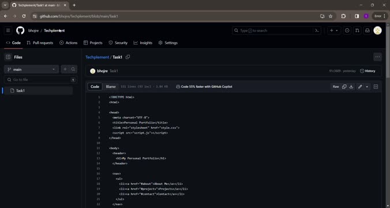Open Techplement repository link in header
Image resolution: width=390 pixels, height=208 pixels.
coord(54,31)
